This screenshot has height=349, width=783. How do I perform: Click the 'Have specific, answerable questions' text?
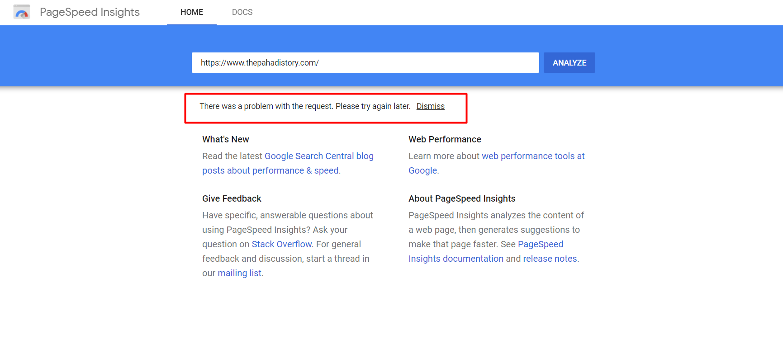tap(287, 216)
